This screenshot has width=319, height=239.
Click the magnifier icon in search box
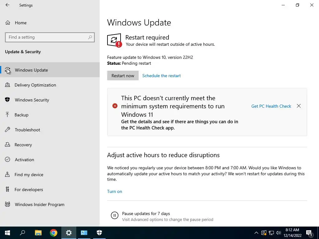90,37
